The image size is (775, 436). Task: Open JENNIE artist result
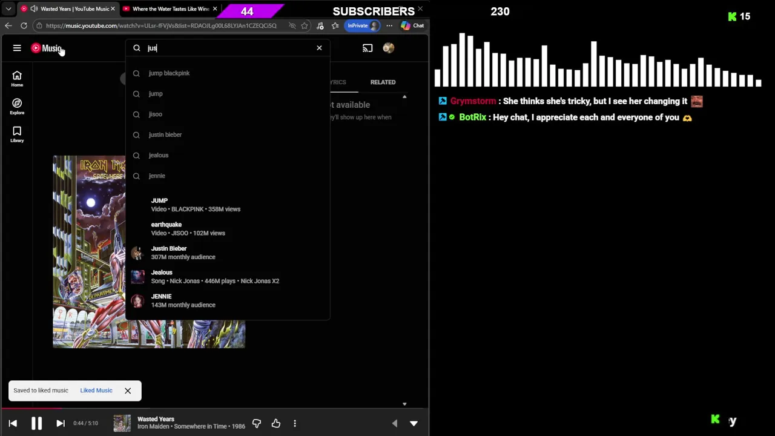click(228, 301)
